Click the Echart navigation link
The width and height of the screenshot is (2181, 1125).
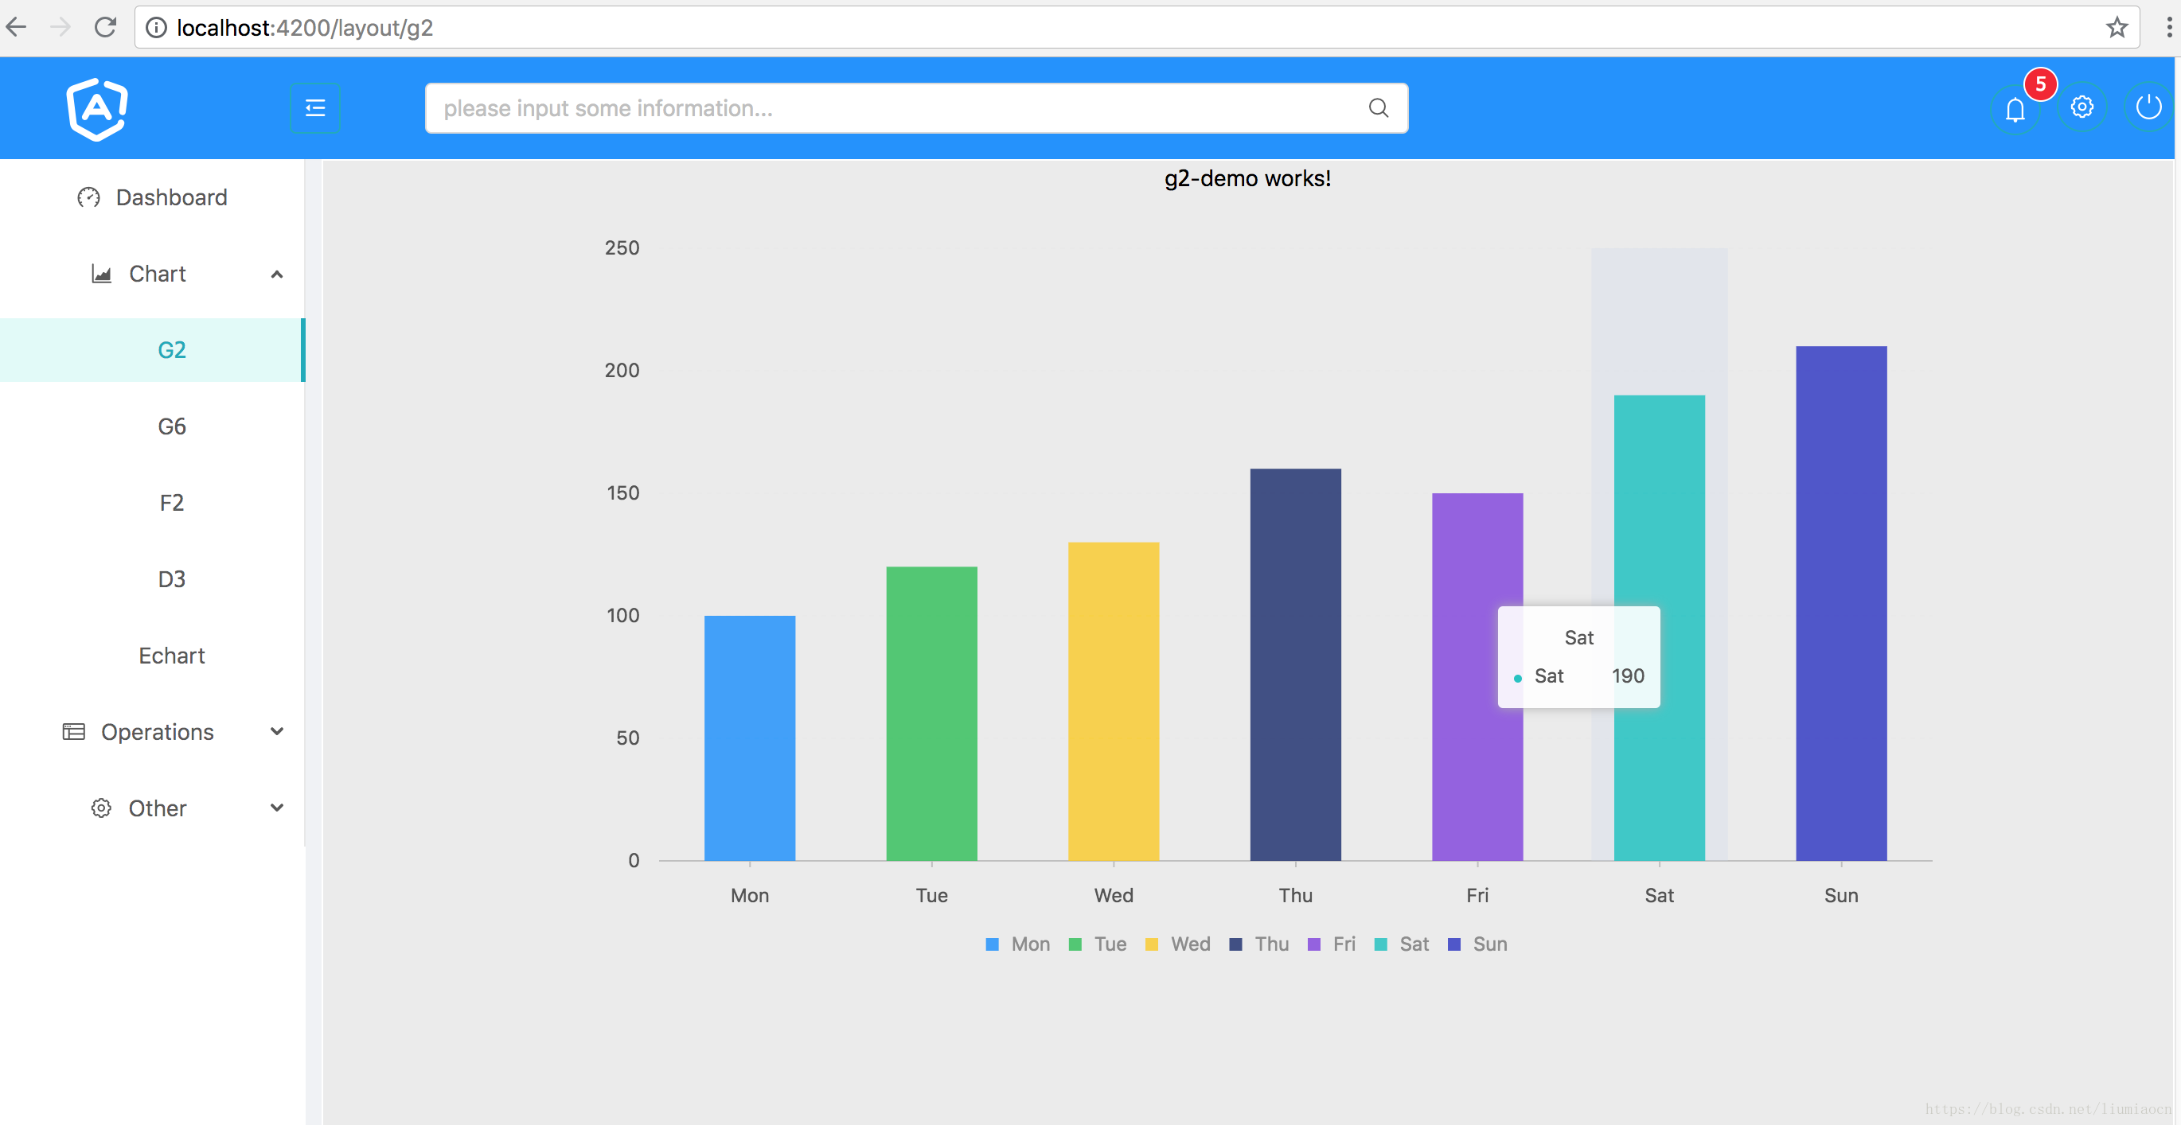click(174, 654)
